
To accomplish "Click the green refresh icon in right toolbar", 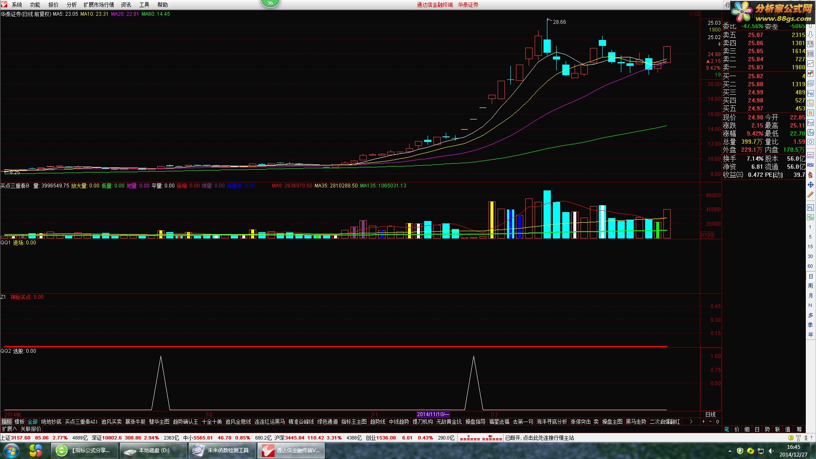I will coord(810,217).
